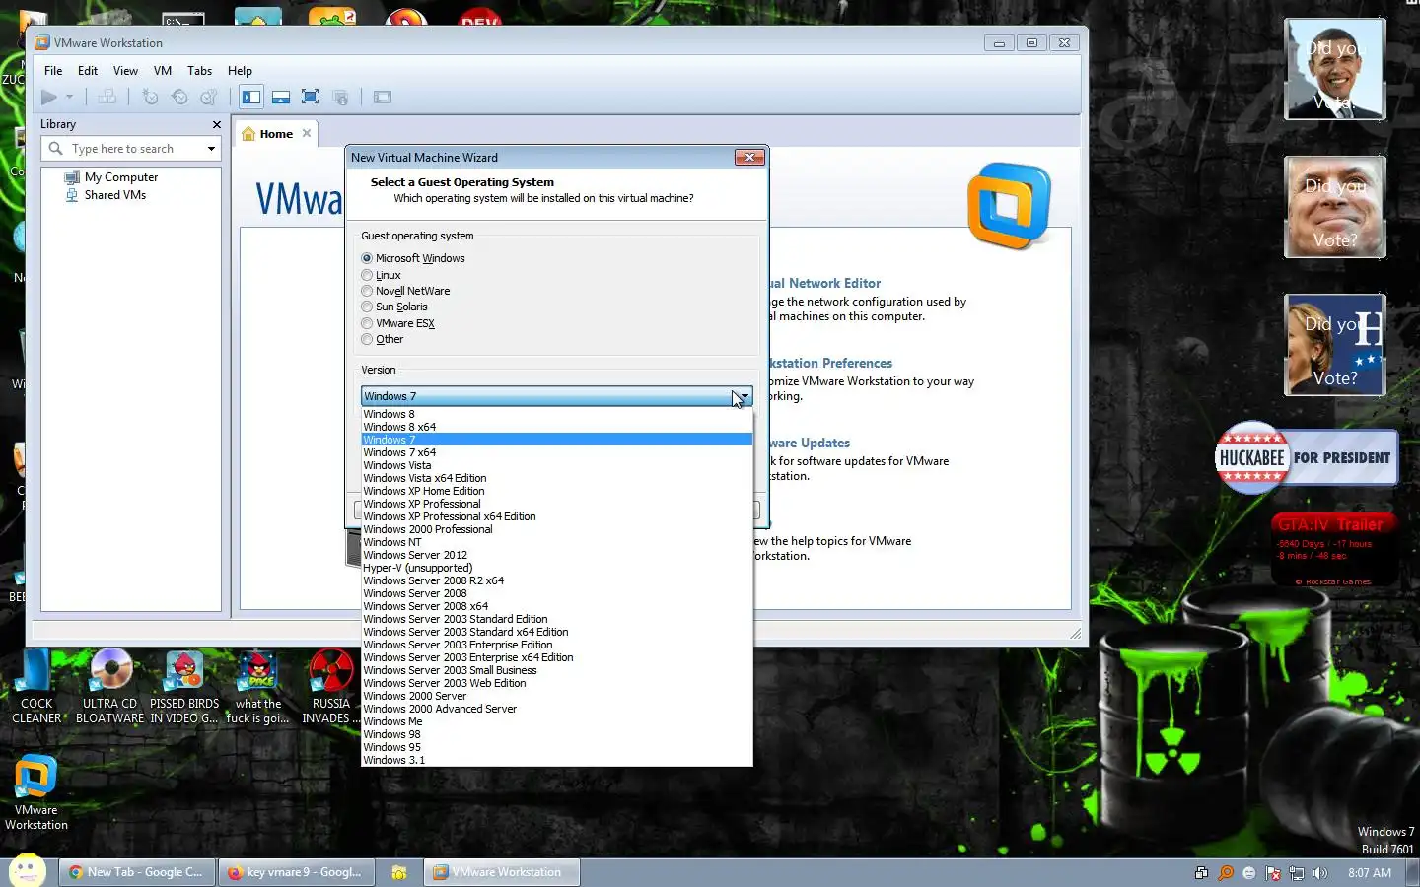
Task: Open the power options arrow beside play icon
Action: click(x=69, y=97)
